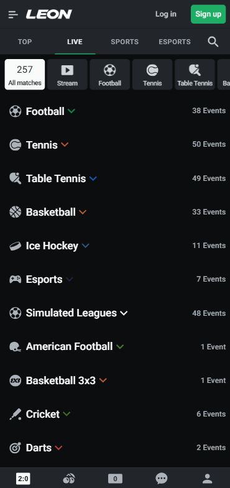230x488 pixels.
Task: Expand the Ice Hockey section
Action: [85, 246]
